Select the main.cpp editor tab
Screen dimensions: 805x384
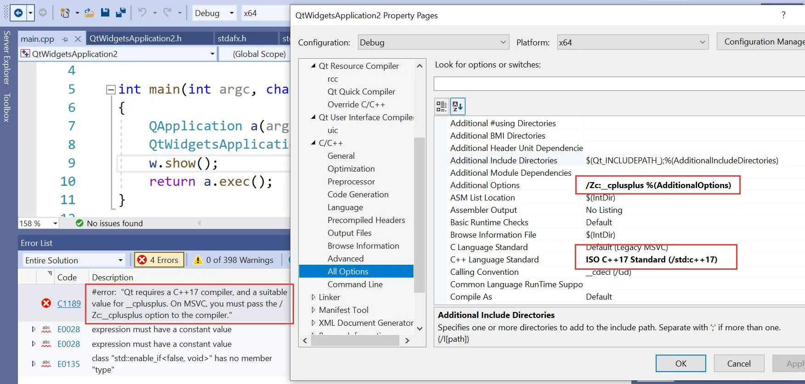[38, 39]
